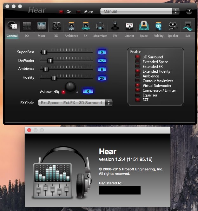Click the Ambience value field 8

tap(102, 69)
